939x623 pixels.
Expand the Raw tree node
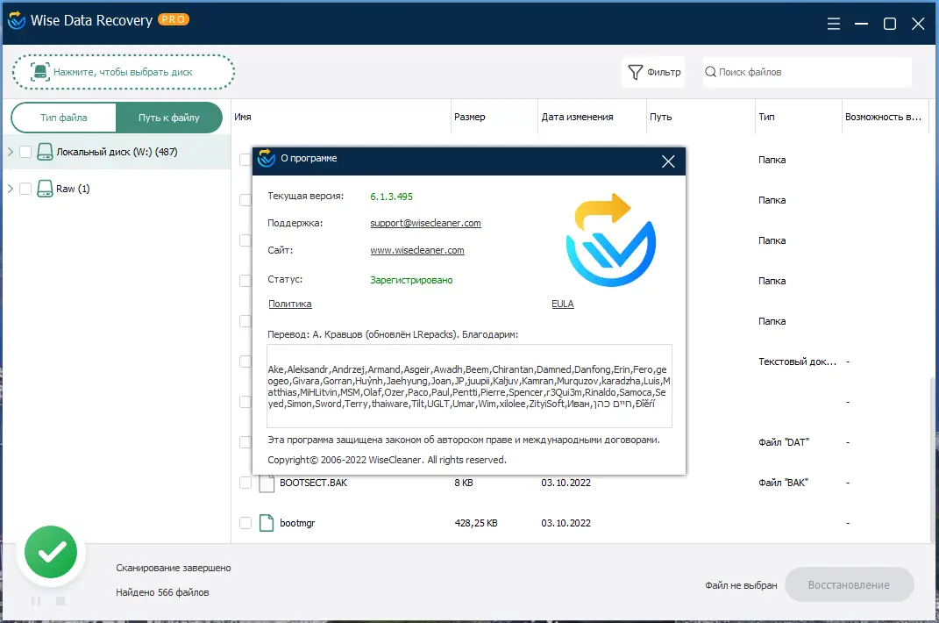point(11,188)
